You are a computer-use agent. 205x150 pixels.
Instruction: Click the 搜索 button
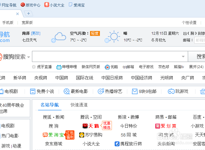pyautogui.click(x=196, y=56)
